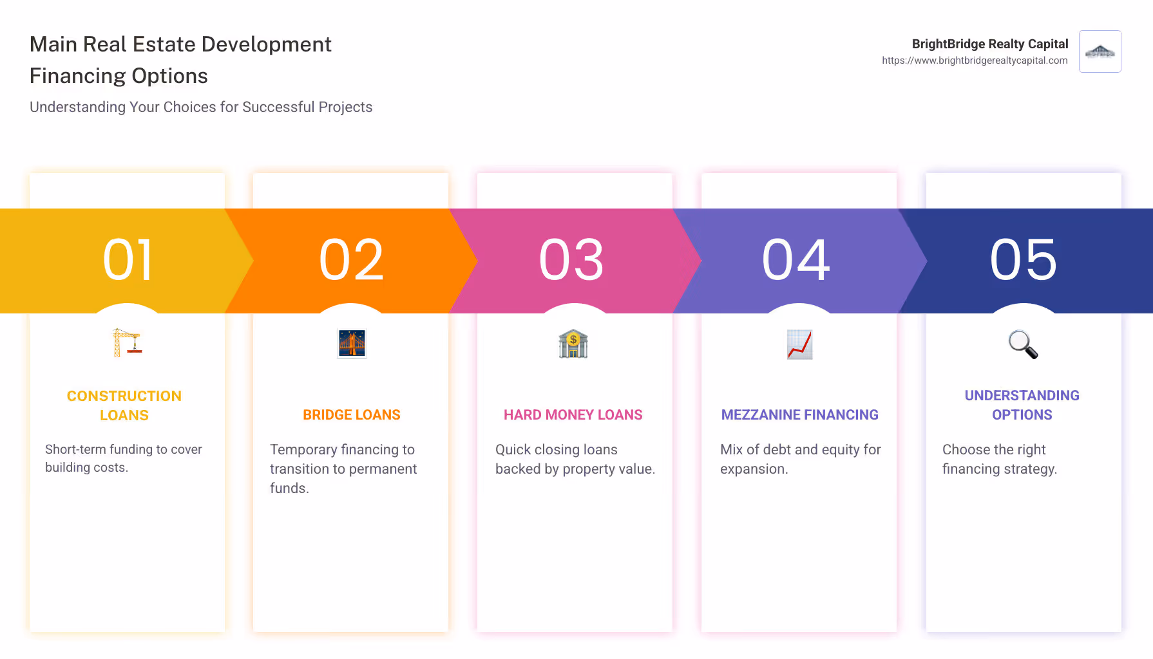
Task: Click the CONSTRUCTION LOANS heading
Action: (124, 405)
